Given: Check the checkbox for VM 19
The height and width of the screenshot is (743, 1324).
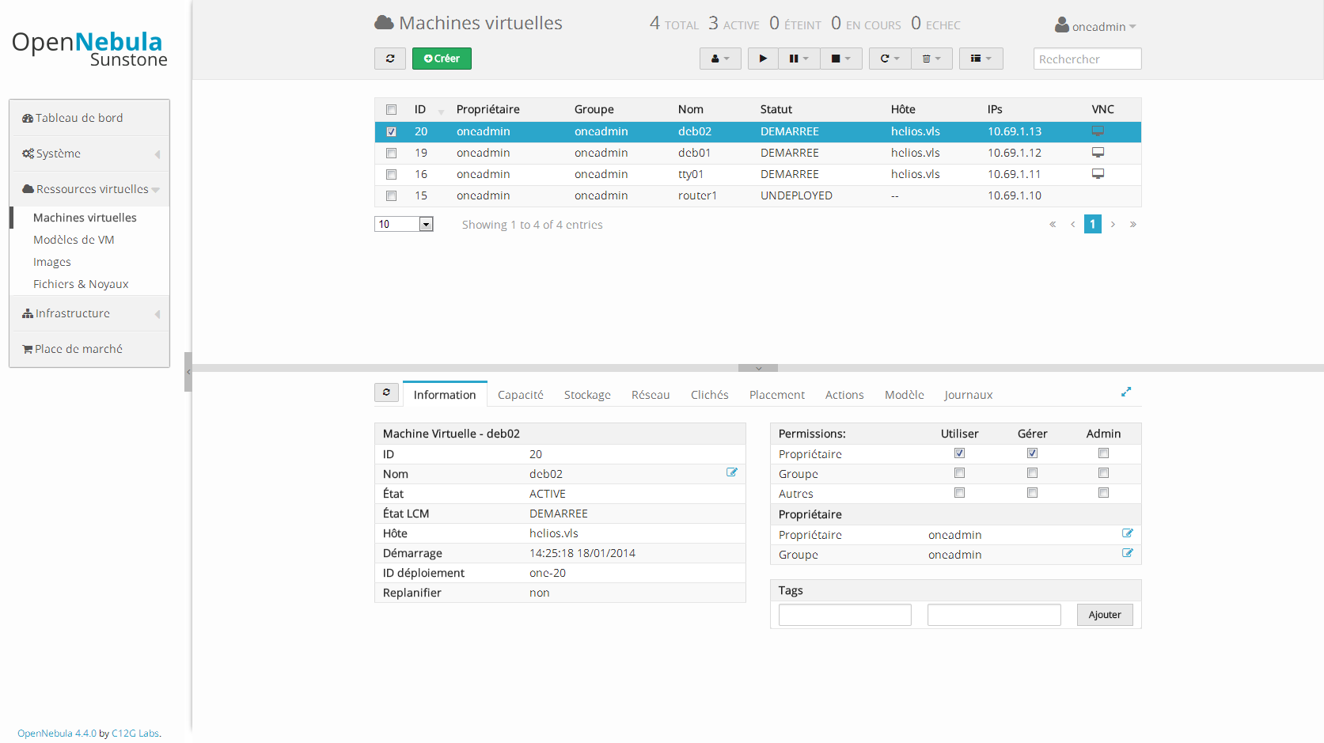Looking at the screenshot, I should tap(391, 153).
